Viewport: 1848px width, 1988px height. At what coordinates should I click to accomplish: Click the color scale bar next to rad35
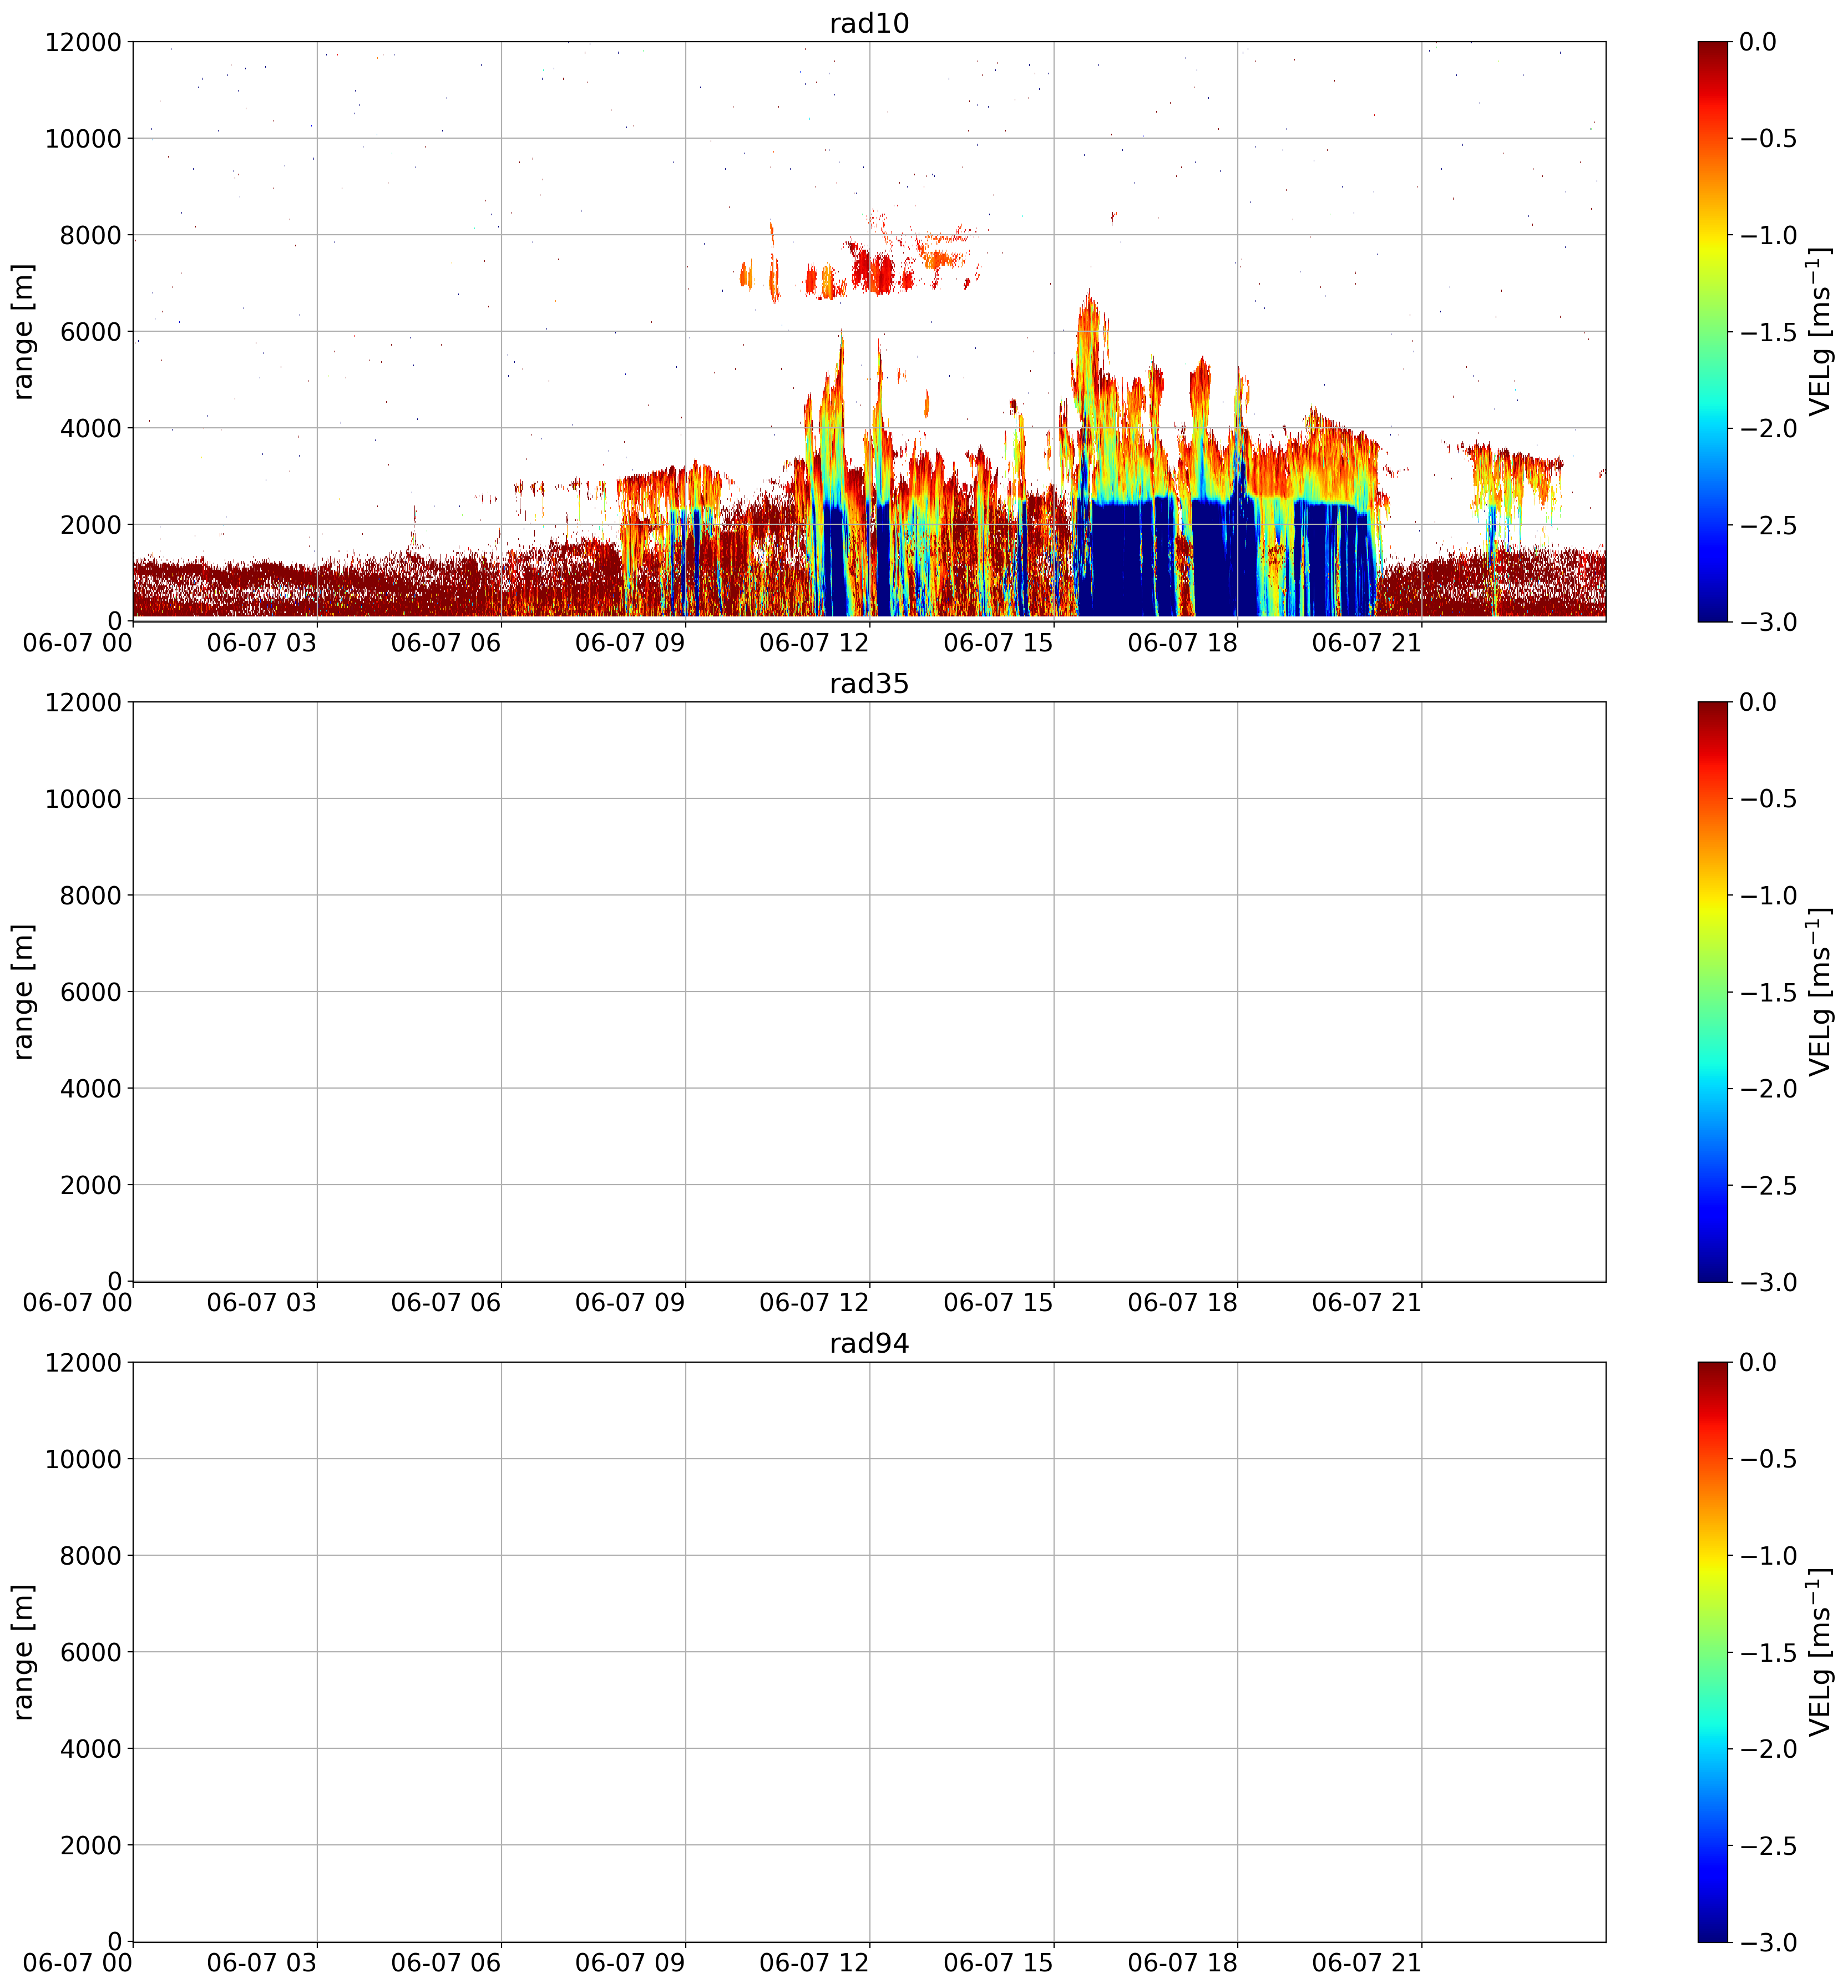point(1712,991)
